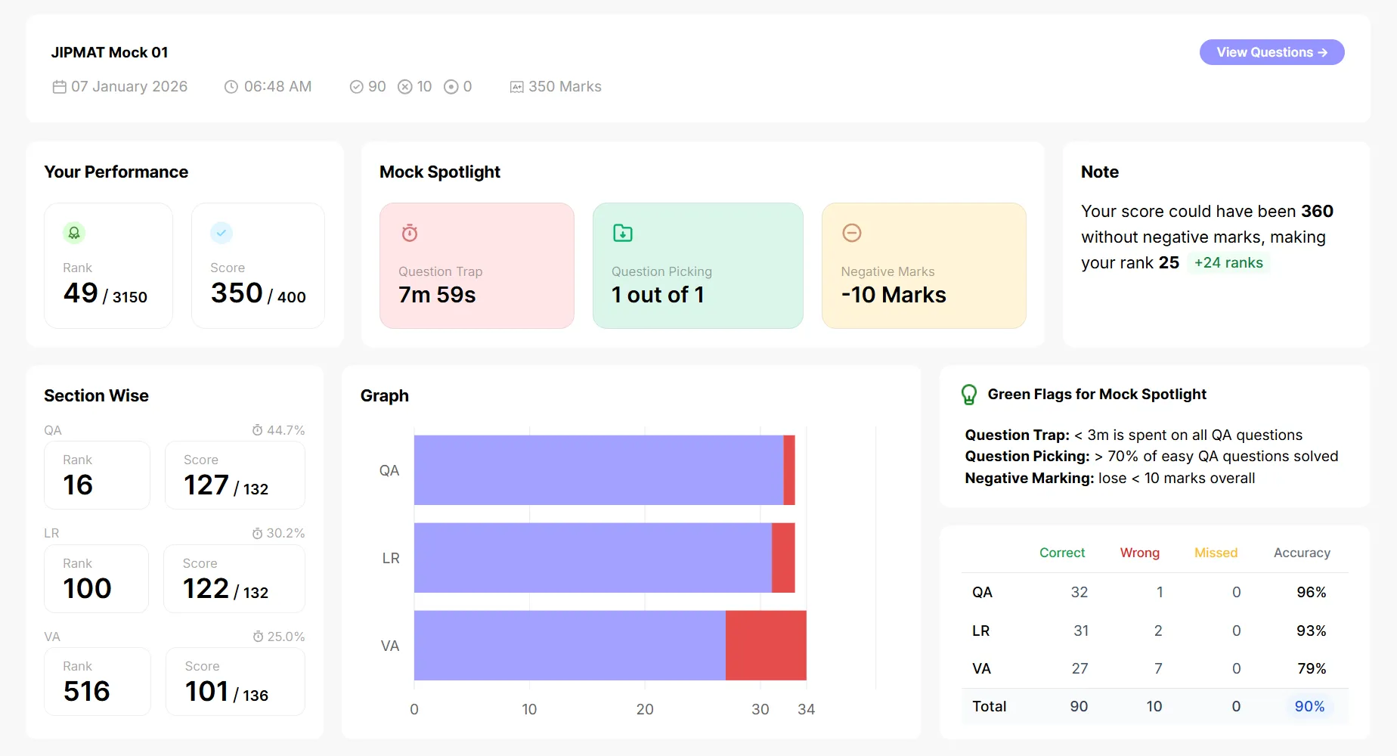
Task: Select the red VA bar segment
Action: point(766,646)
